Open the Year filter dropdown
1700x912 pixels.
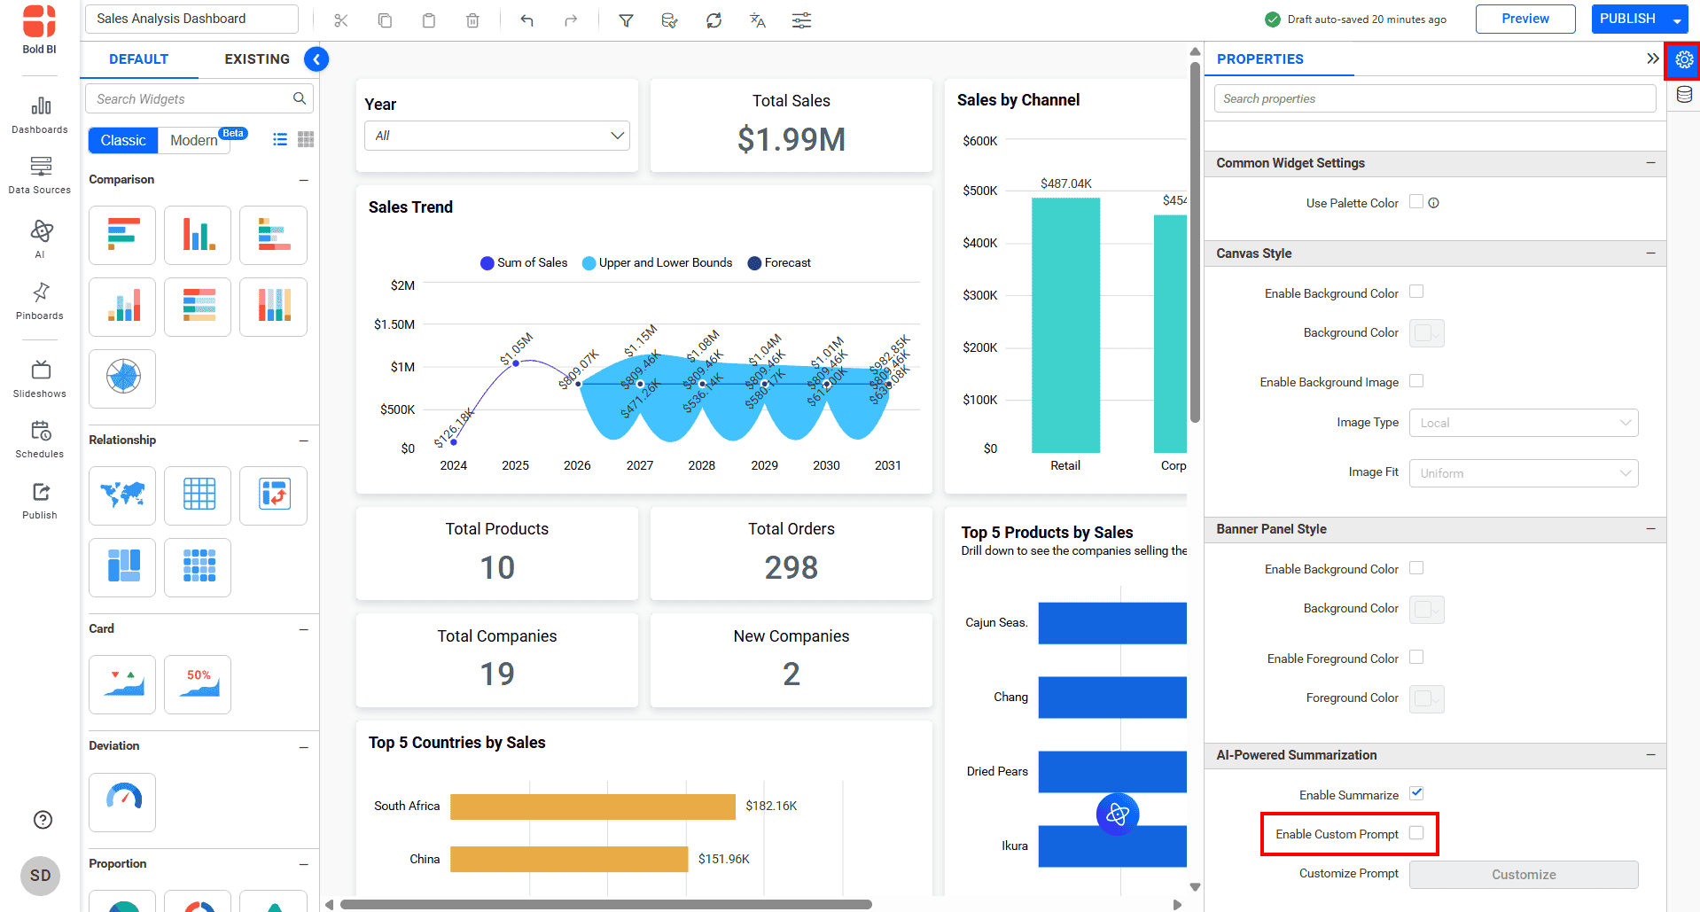pyautogui.click(x=497, y=136)
